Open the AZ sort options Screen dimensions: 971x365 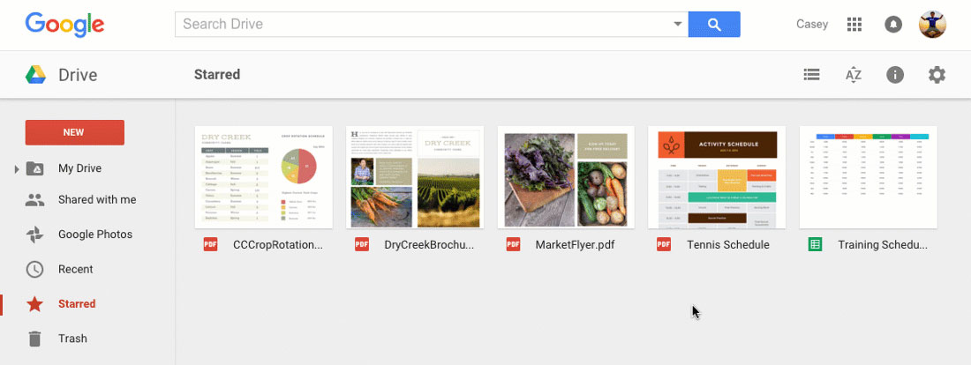coord(854,75)
